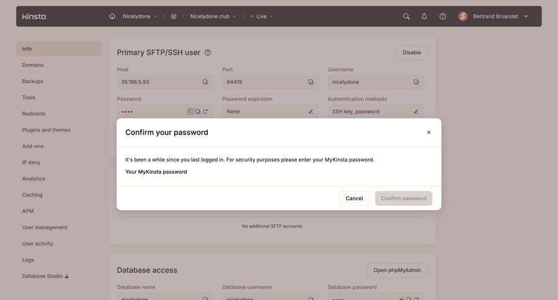Screen dimensions: 558x300
Task: Click the 'No additional SFTP accounts' text
Action: (x=272, y=226)
